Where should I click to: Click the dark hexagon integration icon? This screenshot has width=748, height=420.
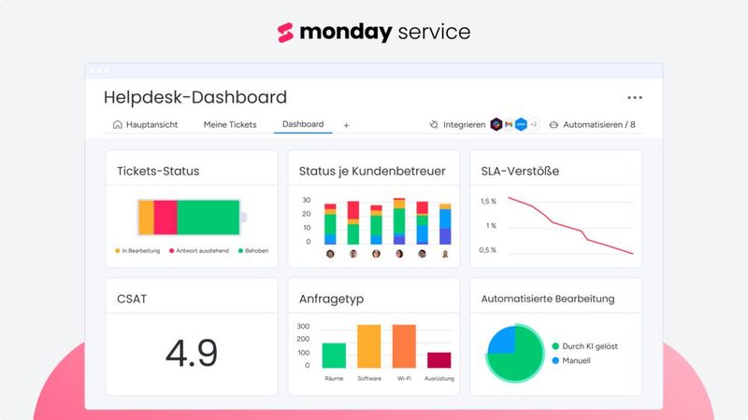coord(496,124)
